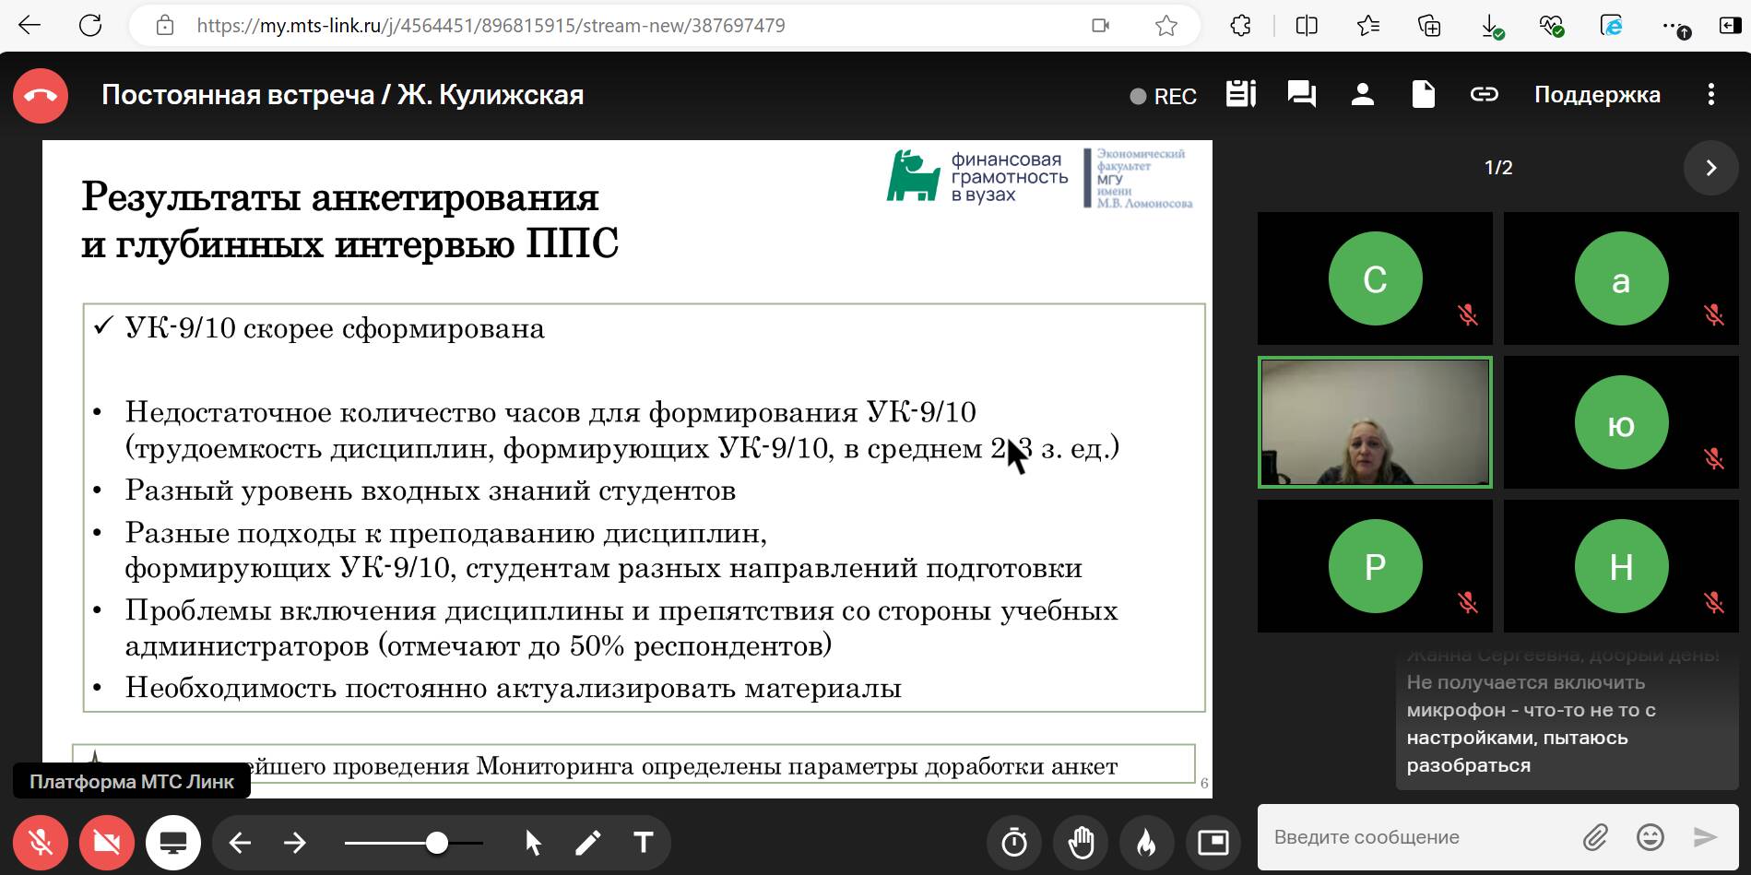The image size is (1751, 875).
Task: Click the camera icon in address bar
Action: pyautogui.click(x=1100, y=26)
